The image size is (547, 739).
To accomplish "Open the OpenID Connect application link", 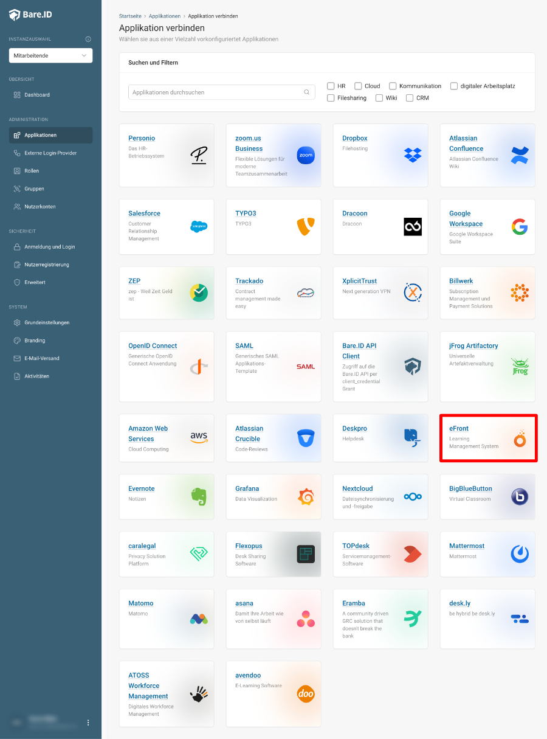I will [153, 345].
